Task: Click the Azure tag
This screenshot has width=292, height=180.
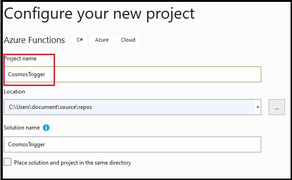Action: pyautogui.click(x=102, y=40)
